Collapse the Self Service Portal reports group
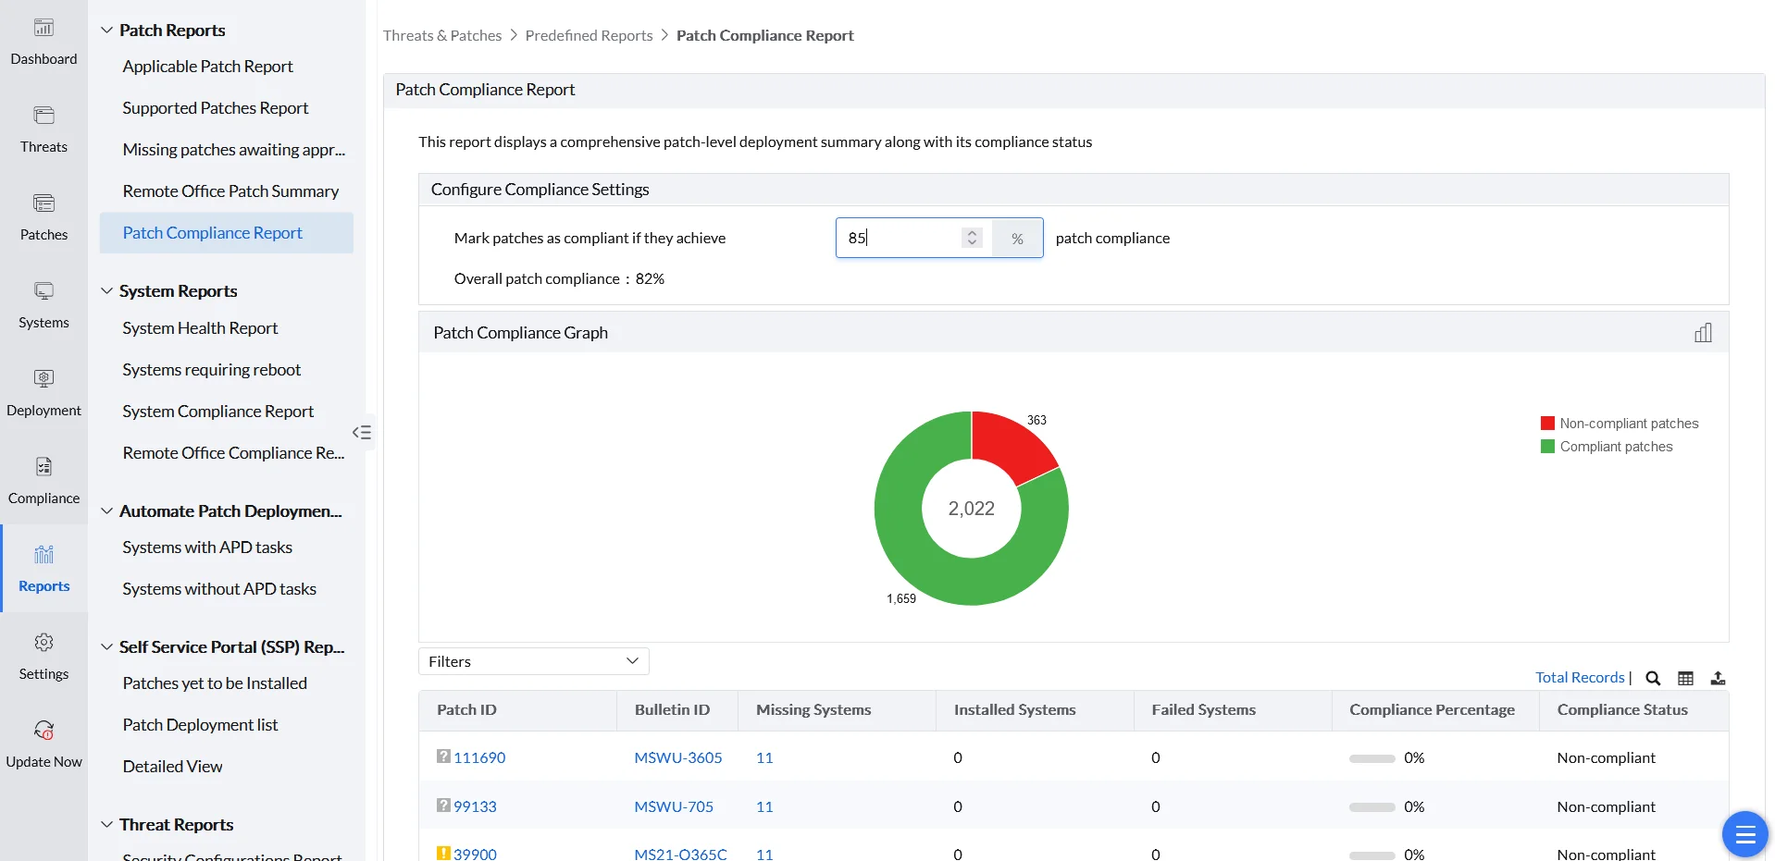Viewport: 1775px width, 861px height. (x=106, y=646)
